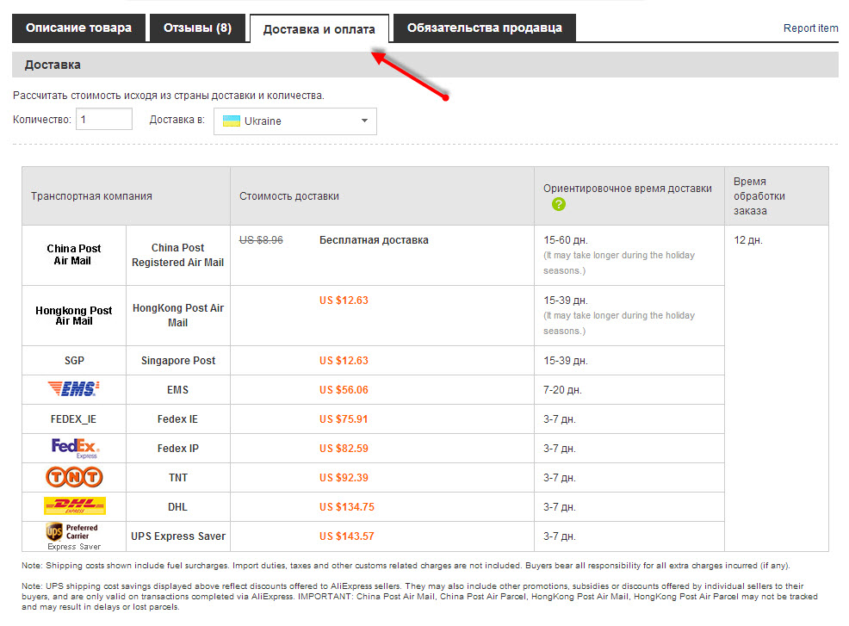The height and width of the screenshot is (626, 849).
Task: Click the Report item link
Action: [810, 28]
